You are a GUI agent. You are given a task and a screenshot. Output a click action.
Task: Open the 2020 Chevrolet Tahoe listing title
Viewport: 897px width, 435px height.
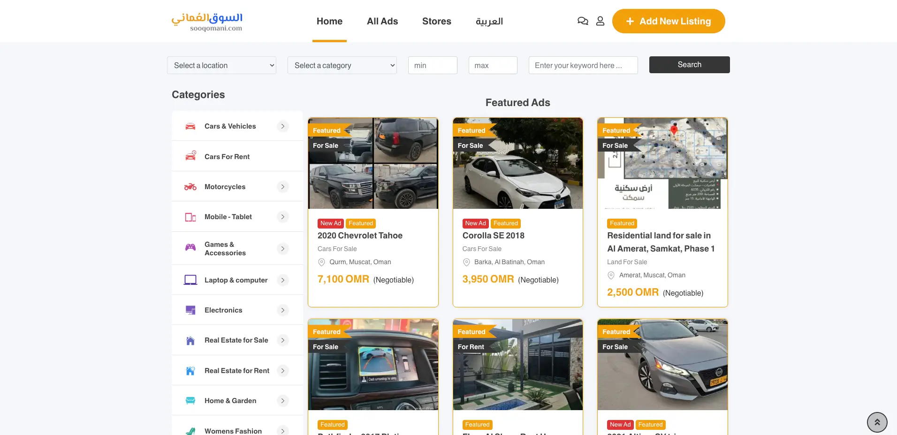pyautogui.click(x=360, y=236)
